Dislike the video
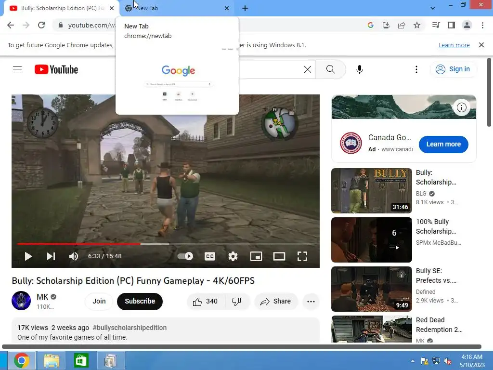This screenshot has height=370, width=493. pyautogui.click(x=237, y=302)
